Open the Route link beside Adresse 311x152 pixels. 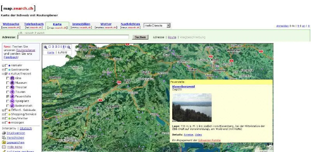[x=172, y=37]
